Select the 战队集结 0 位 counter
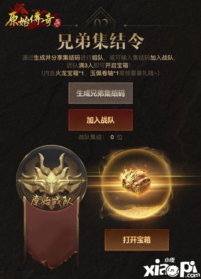This screenshot has height=279, width=201. 100,137
